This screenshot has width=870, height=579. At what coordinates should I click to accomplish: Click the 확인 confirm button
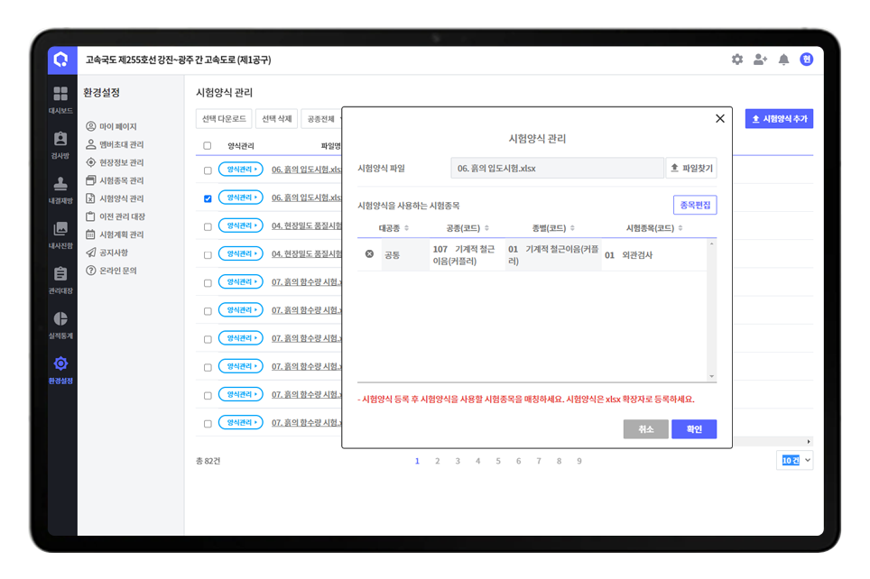[x=693, y=429]
